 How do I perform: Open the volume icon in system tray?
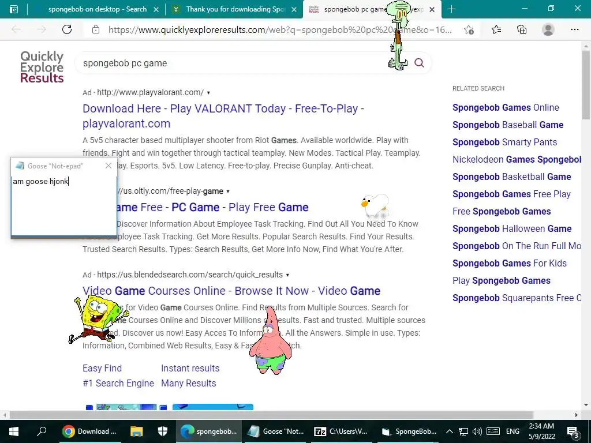477,431
